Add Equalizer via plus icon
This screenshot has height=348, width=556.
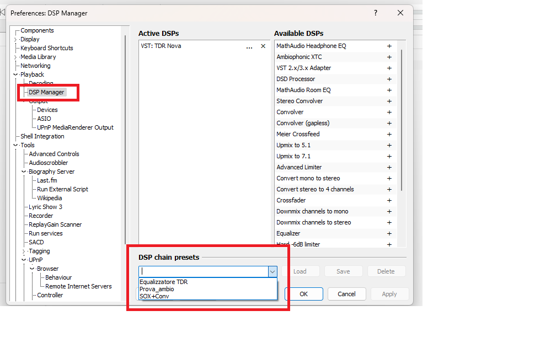point(389,233)
